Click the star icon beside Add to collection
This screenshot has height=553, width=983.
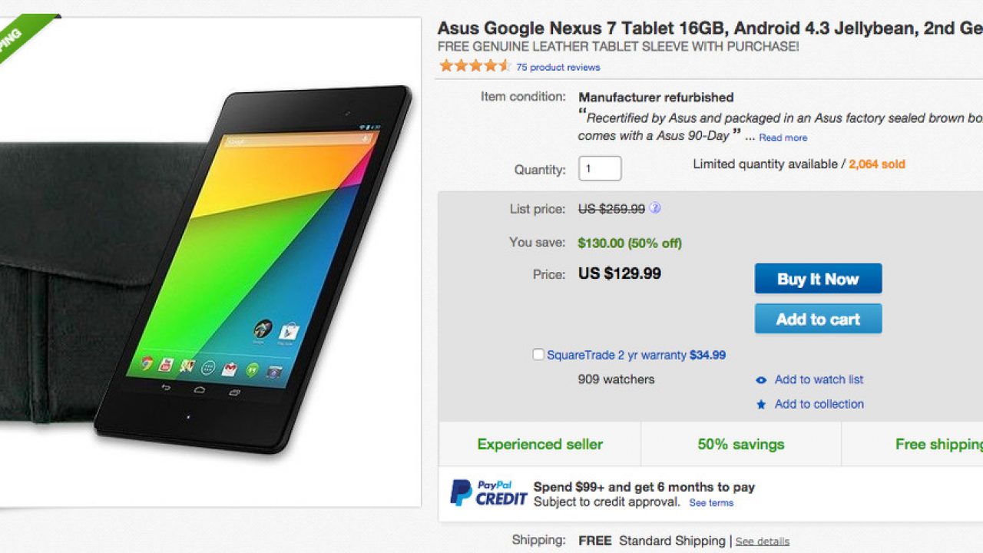(x=761, y=405)
